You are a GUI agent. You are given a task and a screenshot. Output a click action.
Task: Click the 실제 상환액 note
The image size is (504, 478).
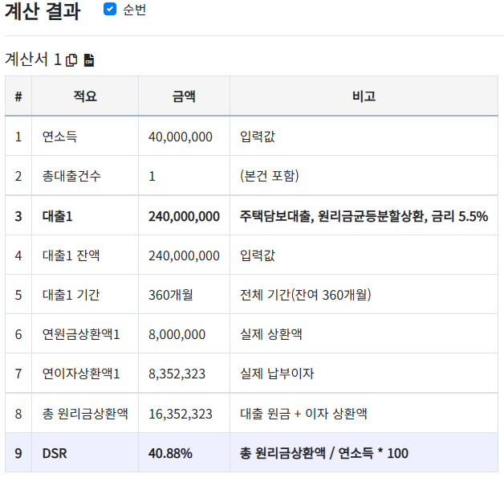(271, 334)
